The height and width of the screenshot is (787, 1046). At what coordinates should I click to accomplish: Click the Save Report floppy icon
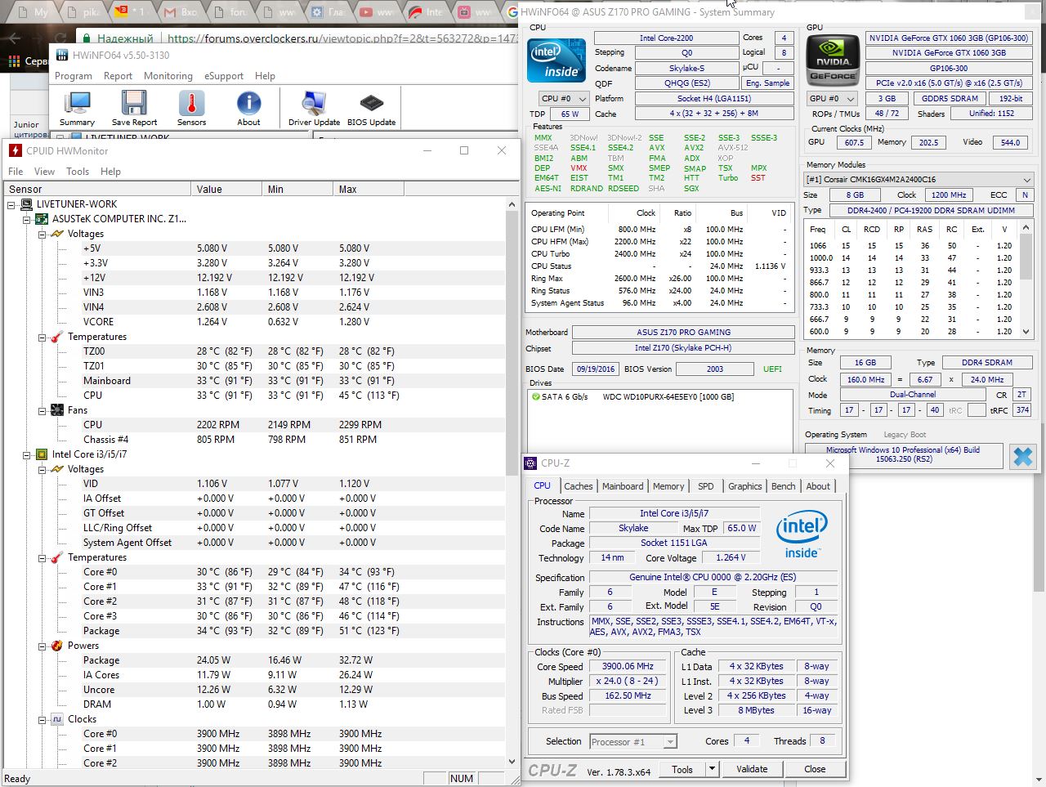(134, 104)
